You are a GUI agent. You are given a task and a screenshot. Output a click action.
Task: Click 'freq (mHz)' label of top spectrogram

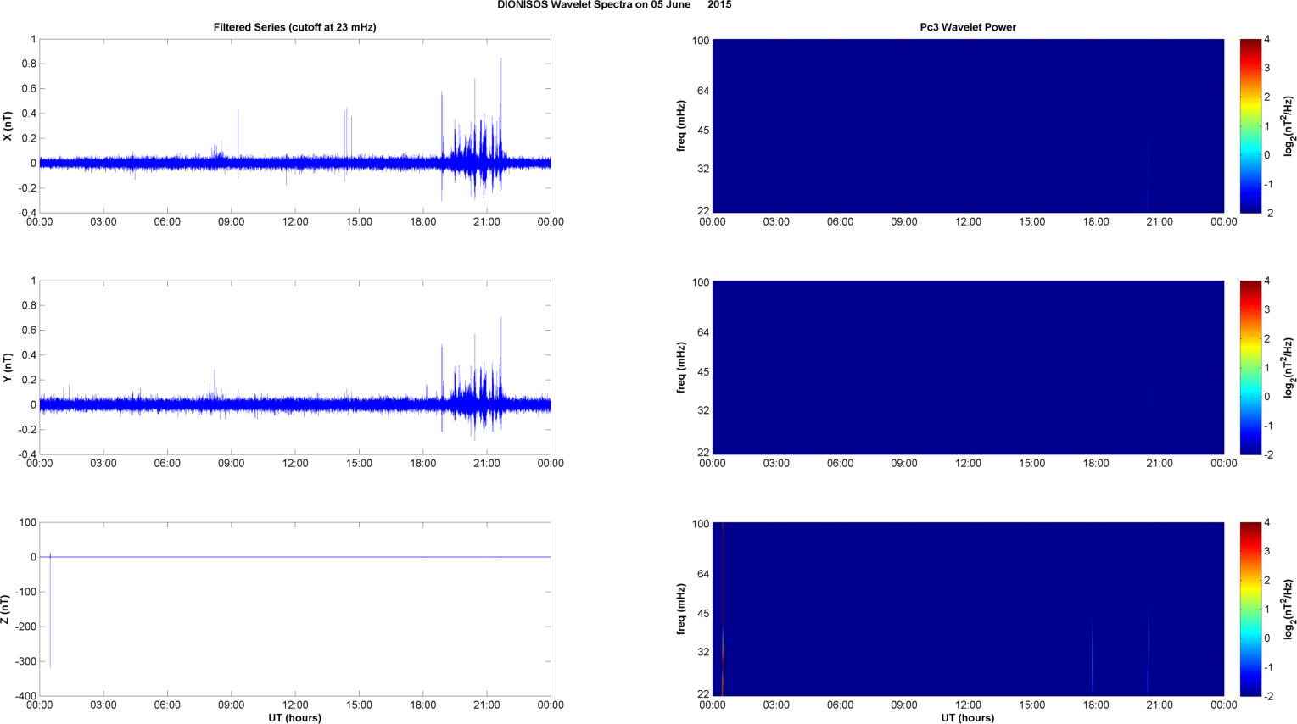click(681, 125)
